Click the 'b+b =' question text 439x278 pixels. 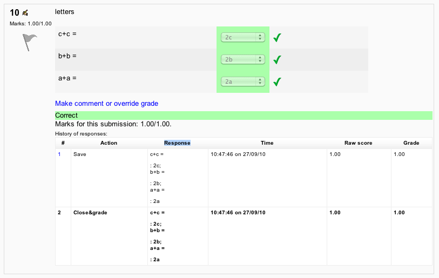pyautogui.click(x=67, y=56)
